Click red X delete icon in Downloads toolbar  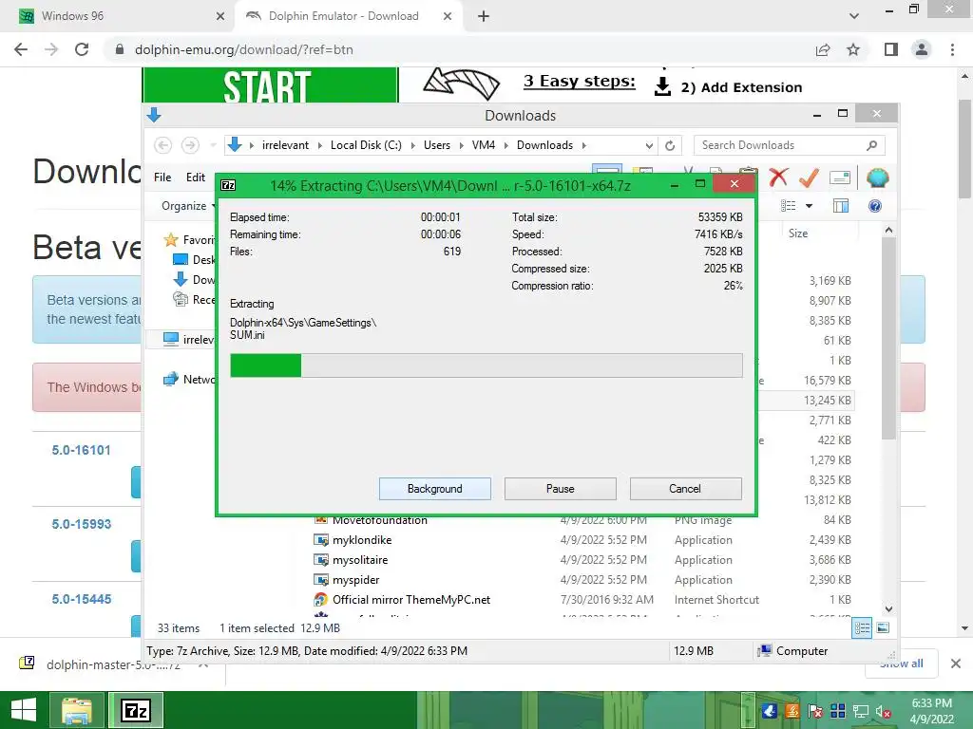click(778, 178)
